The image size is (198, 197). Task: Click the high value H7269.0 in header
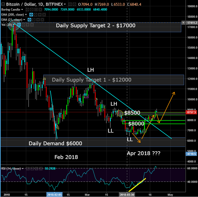click(102, 4)
